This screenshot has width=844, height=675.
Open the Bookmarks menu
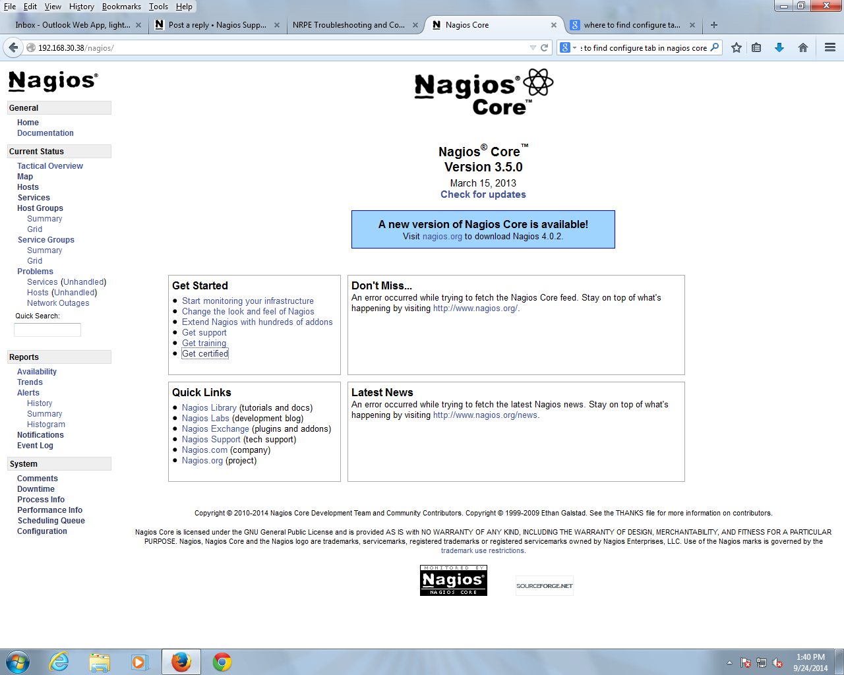tap(121, 7)
